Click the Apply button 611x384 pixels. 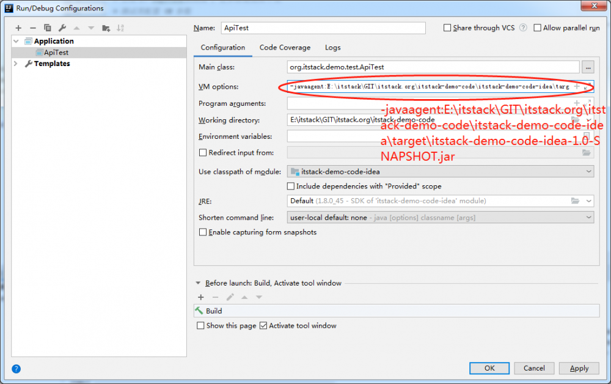coord(579,368)
